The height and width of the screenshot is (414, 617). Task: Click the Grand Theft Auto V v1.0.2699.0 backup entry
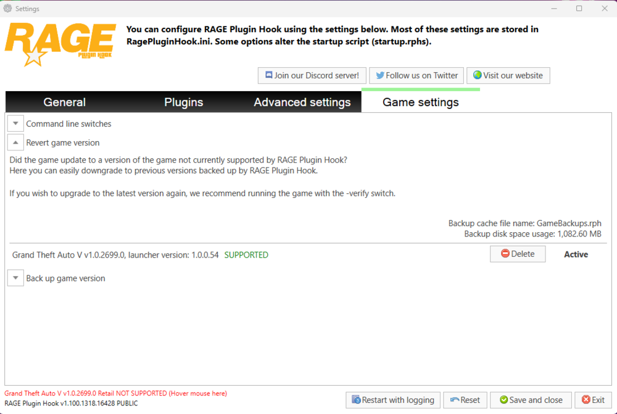coord(115,255)
